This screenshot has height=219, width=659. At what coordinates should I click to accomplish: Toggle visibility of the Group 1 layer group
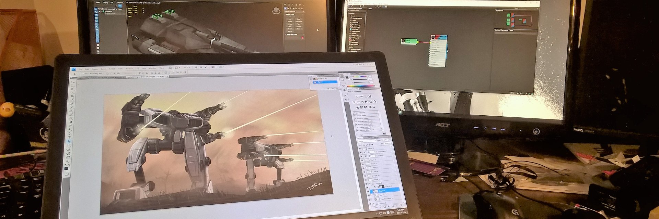367,184
